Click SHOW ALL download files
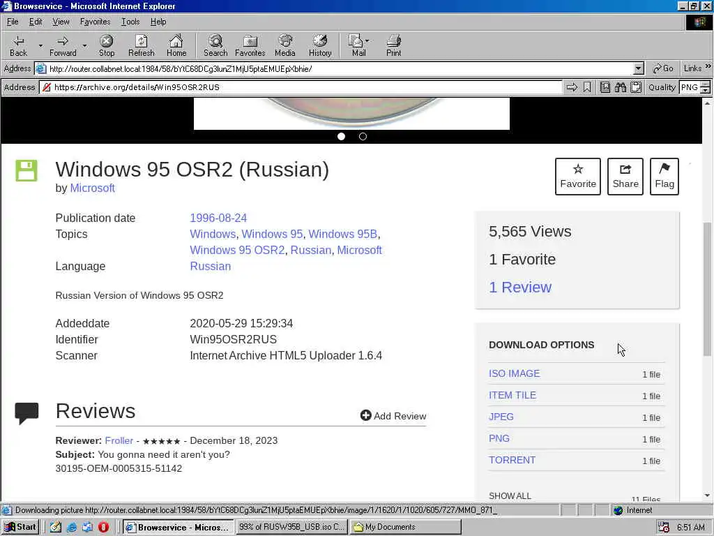Screen dimensions: 714x536 pyautogui.click(x=510, y=496)
